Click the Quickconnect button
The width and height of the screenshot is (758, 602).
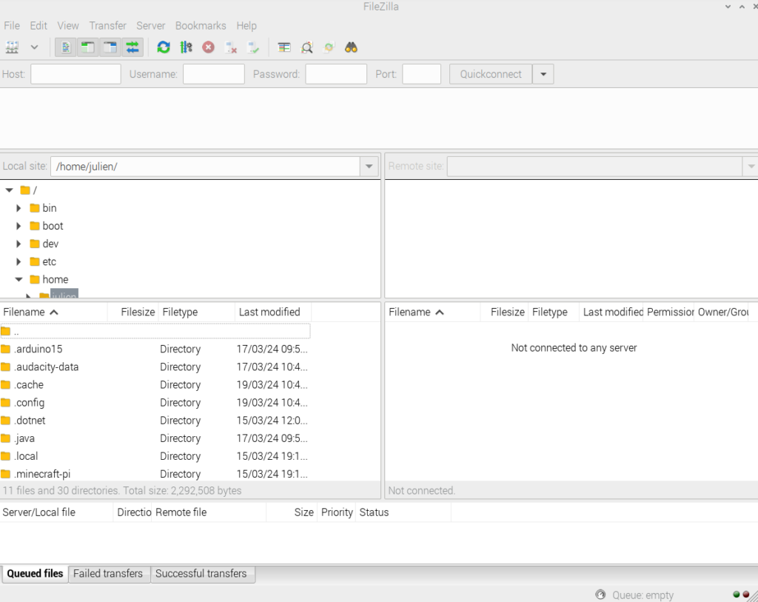pyautogui.click(x=490, y=74)
